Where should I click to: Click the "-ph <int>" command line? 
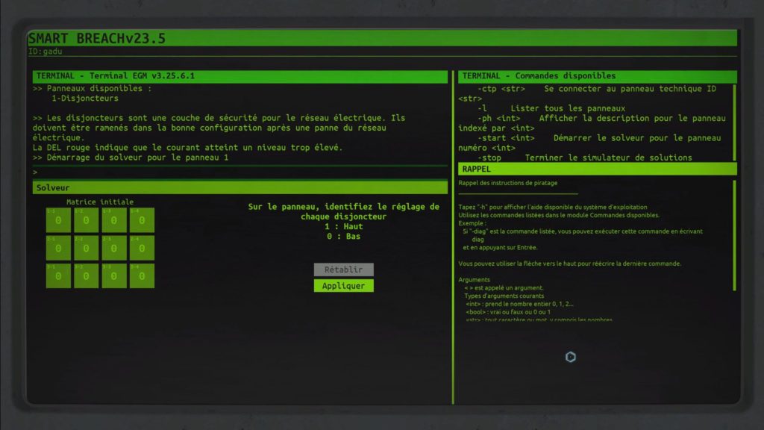(x=592, y=123)
